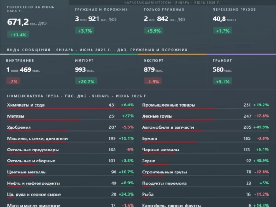The width and height of the screenshot is (276, 207).
Task: Select the 3 млн 921 тыс. ДФЭ figure
Action: [96, 19]
